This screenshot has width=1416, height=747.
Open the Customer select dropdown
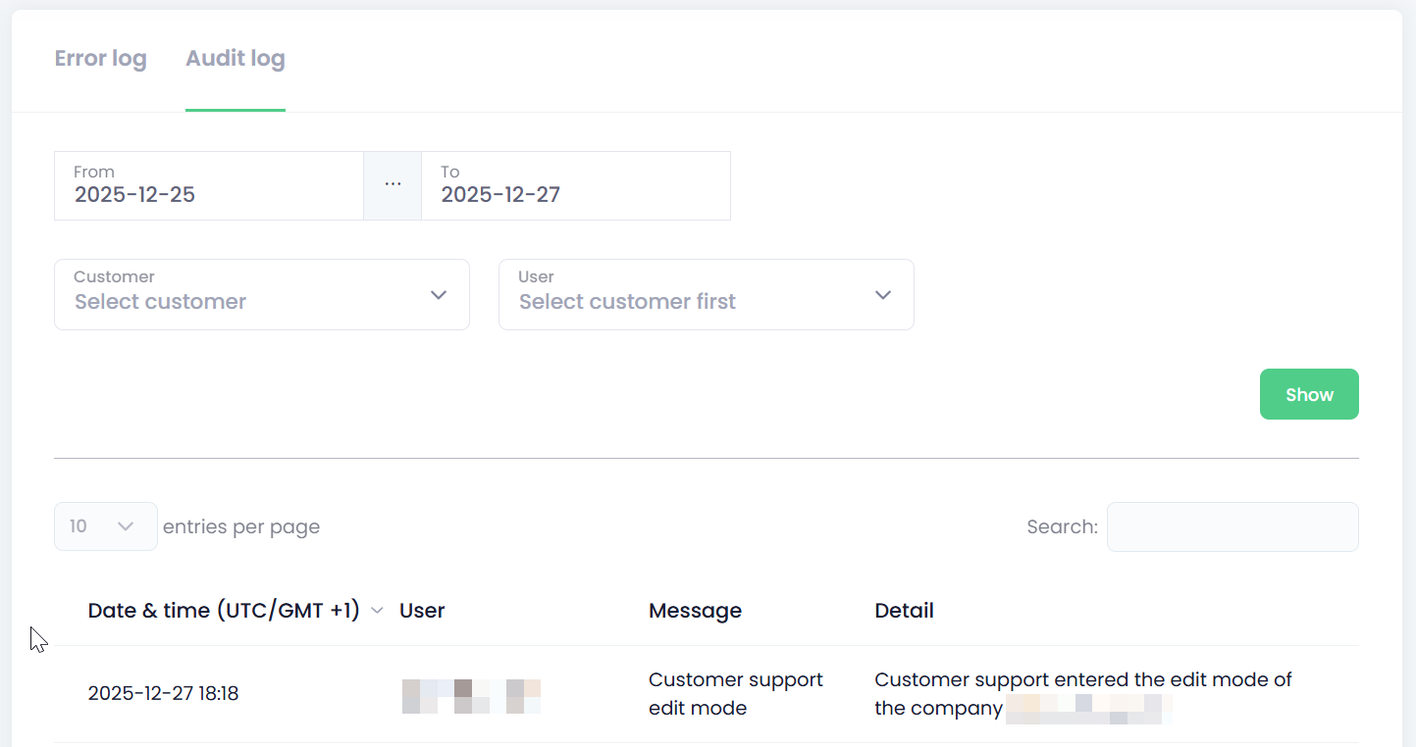click(245, 294)
